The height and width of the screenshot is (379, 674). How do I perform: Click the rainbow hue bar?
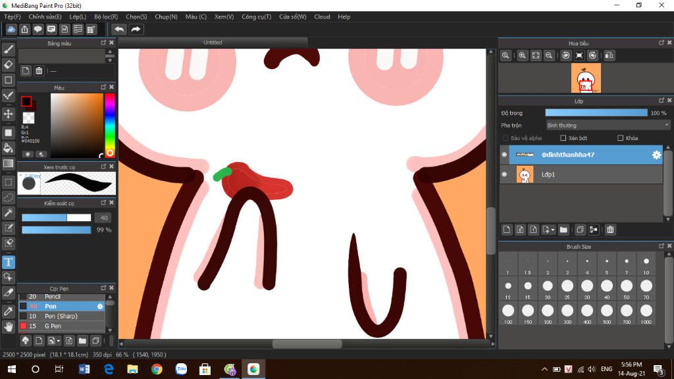pyautogui.click(x=110, y=124)
